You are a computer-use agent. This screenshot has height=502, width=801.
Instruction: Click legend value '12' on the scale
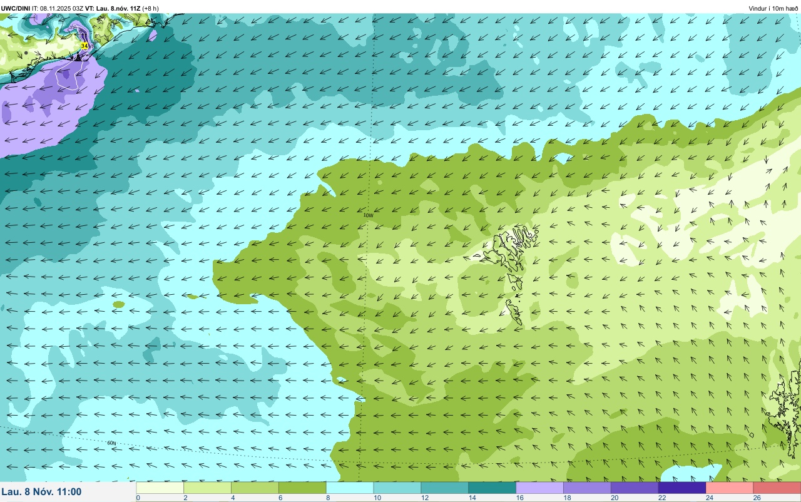424,498
